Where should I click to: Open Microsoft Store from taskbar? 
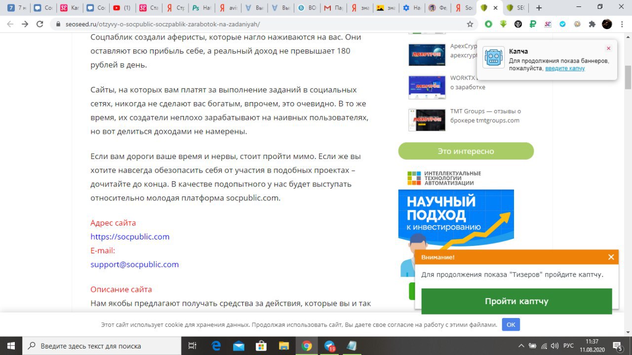coord(261,346)
